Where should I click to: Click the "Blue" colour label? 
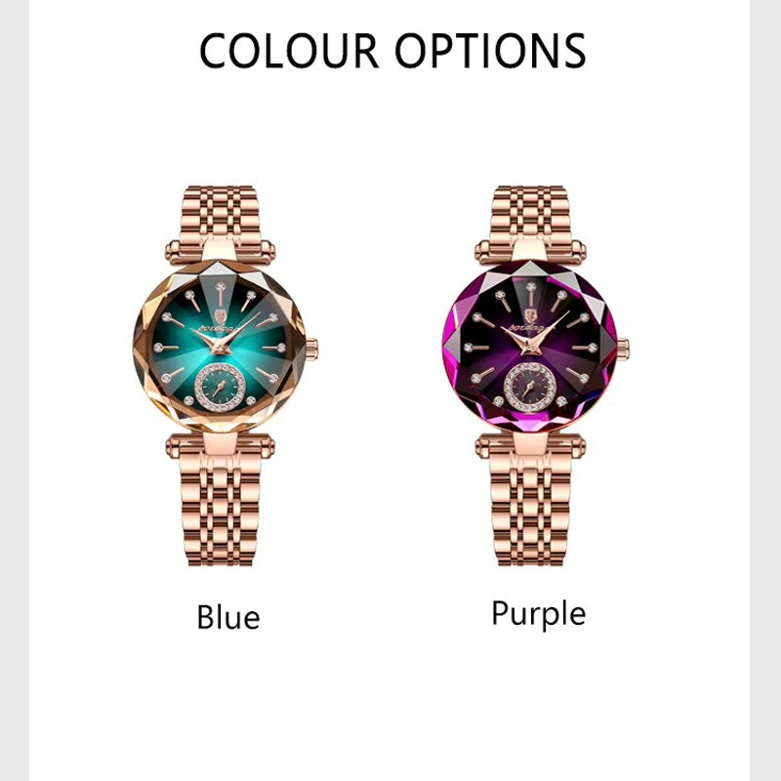pyautogui.click(x=228, y=617)
